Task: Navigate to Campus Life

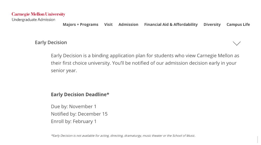Action: coord(238,25)
